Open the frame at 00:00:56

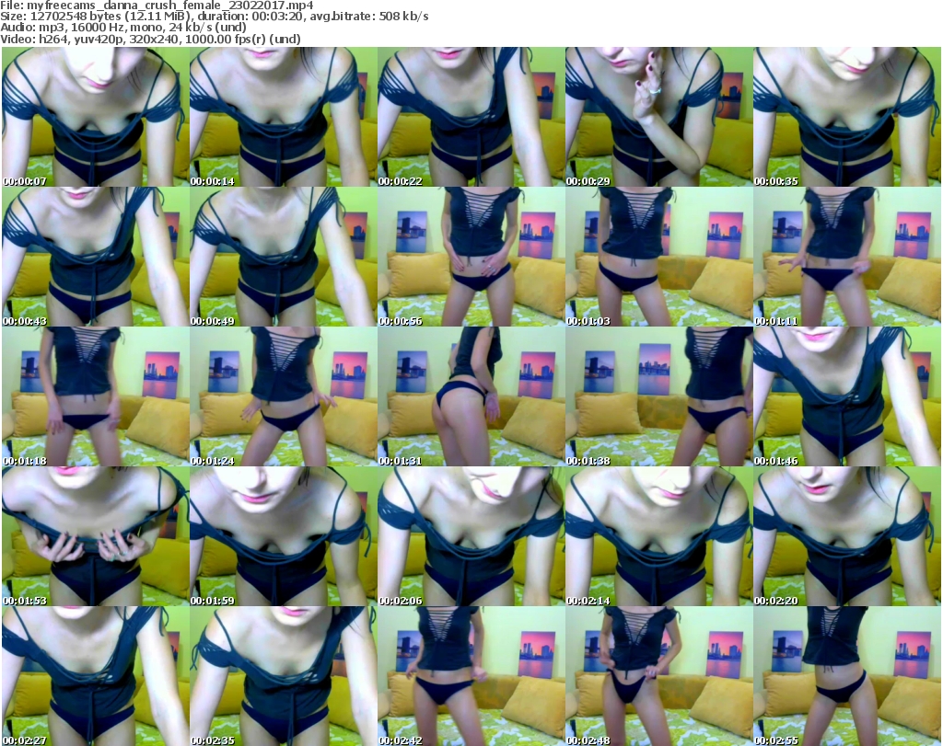[x=471, y=257]
